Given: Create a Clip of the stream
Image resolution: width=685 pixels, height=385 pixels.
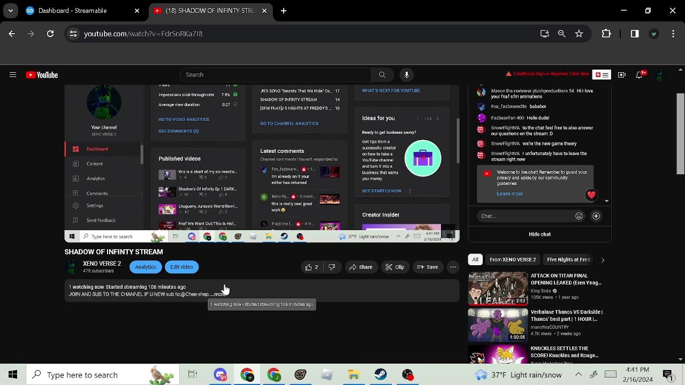Looking at the screenshot, I should 394,267.
